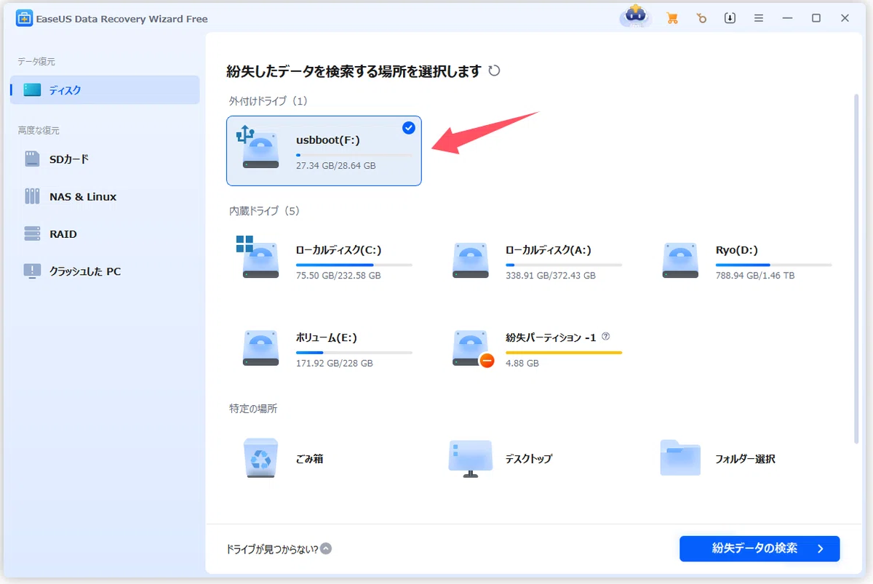This screenshot has width=873, height=584.
Task: Click the help icon next to 紛失パーティション
Action: 606,337
